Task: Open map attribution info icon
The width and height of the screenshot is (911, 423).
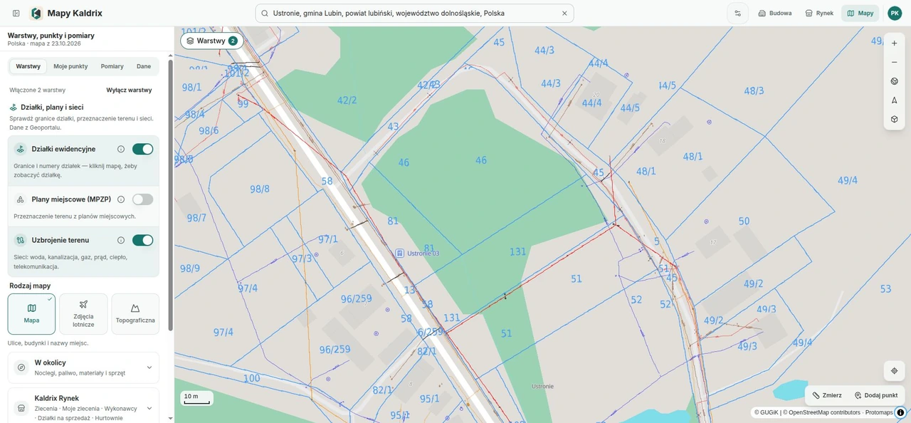Action: (x=900, y=412)
